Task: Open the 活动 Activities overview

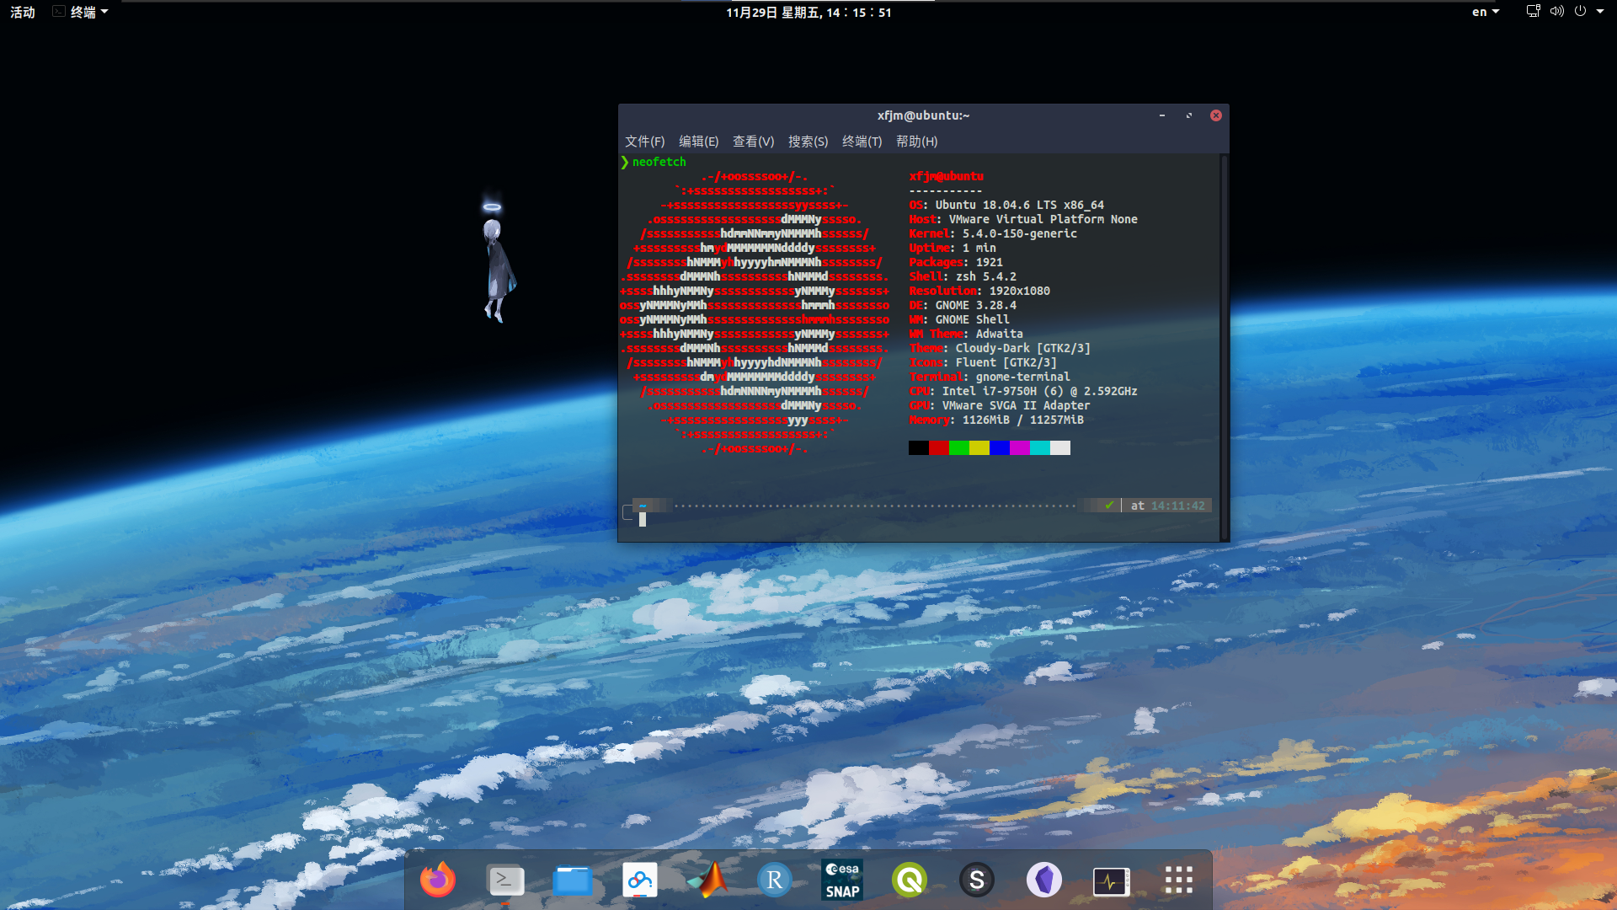Action: pos(23,12)
